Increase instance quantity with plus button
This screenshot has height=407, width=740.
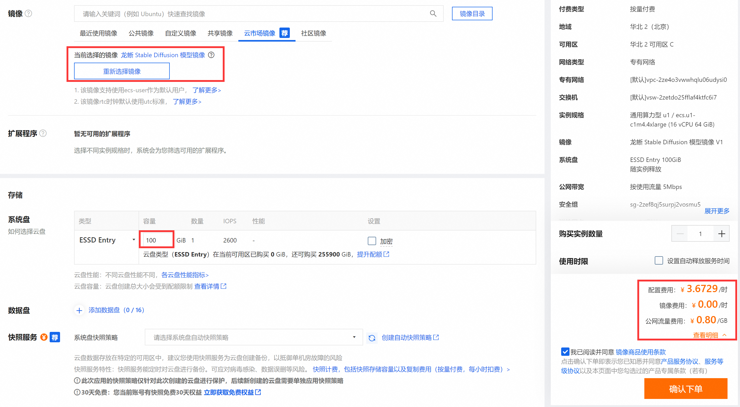721,234
